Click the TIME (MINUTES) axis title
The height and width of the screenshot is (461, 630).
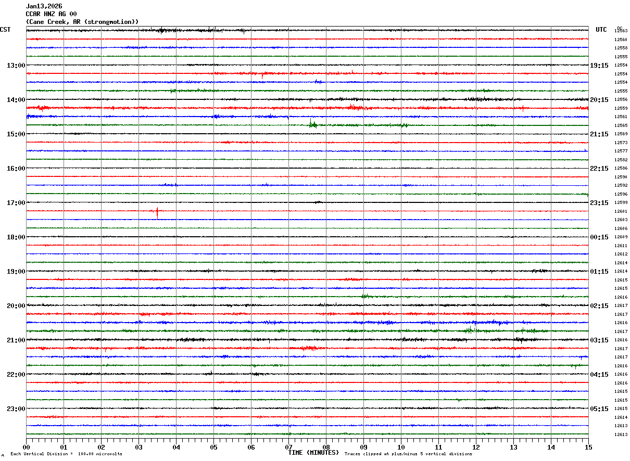[313, 453]
